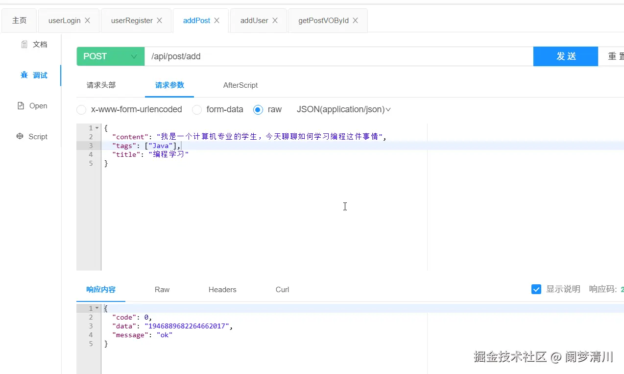
Task: Click the "tags" line in request editor
Action: point(146,146)
